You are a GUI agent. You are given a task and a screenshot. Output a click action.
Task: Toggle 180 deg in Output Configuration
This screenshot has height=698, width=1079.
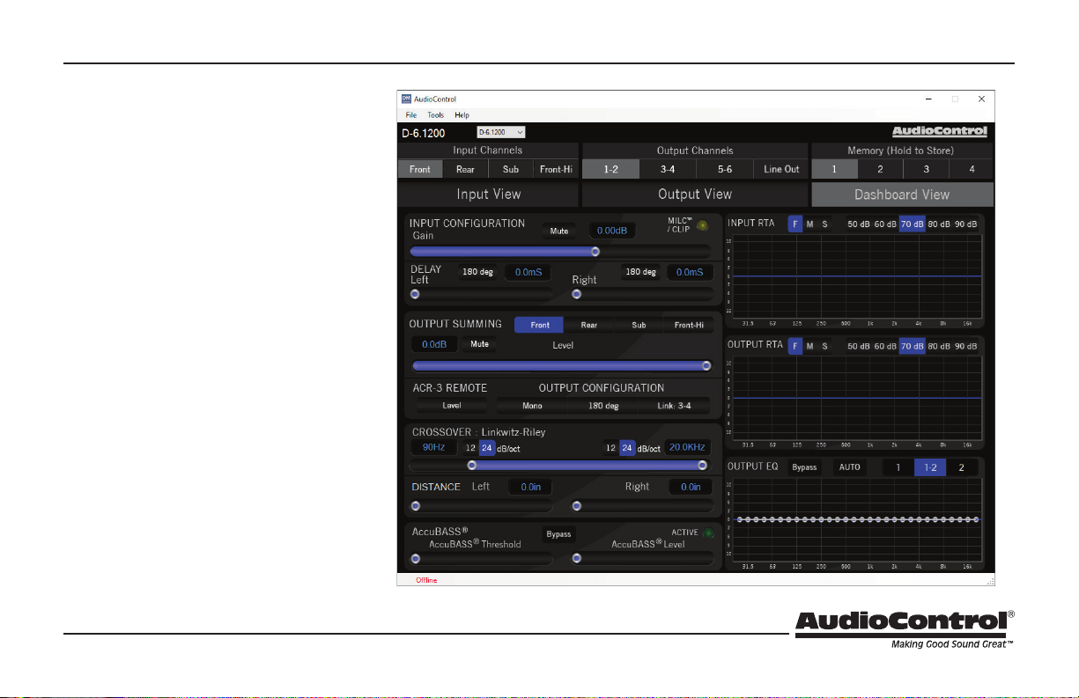click(603, 406)
